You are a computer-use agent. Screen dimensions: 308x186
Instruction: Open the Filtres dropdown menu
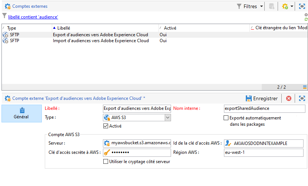pyautogui.click(x=251, y=6)
